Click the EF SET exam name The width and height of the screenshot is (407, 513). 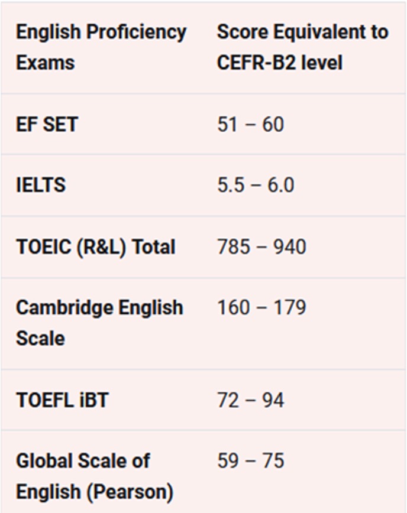click(47, 125)
